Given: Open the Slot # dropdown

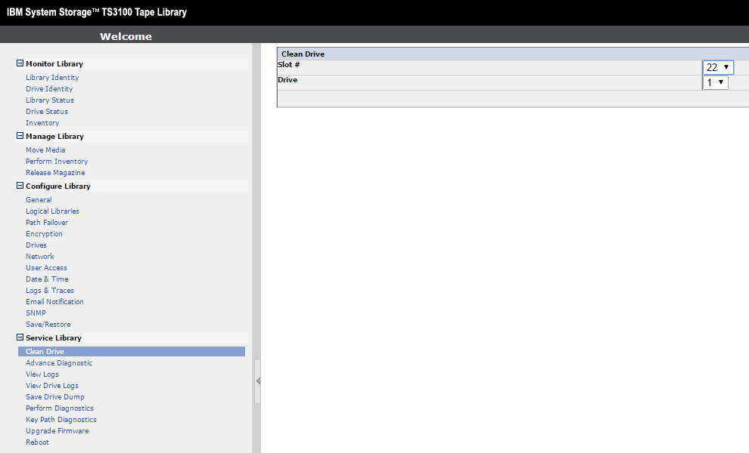Looking at the screenshot, I should tap(718, 67).
